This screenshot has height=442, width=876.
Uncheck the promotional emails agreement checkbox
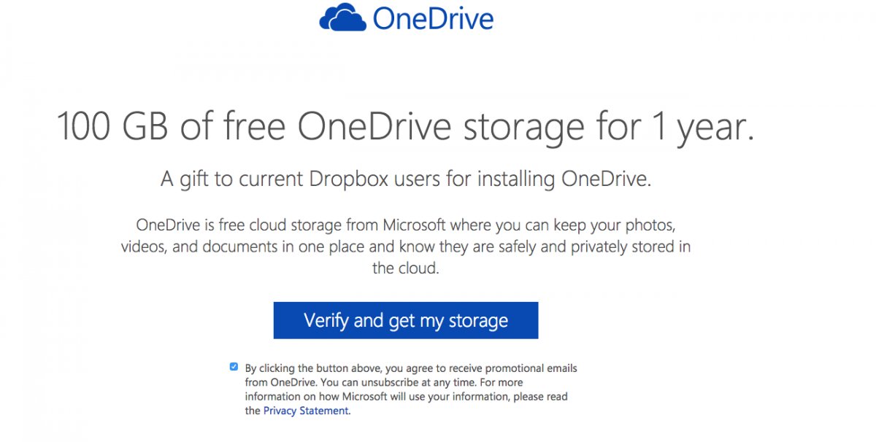(234, 365)
